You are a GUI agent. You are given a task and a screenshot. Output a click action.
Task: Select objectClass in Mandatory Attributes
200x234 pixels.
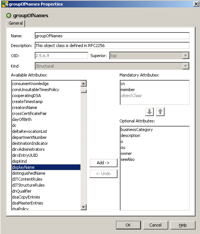click(x=154, y=96)
